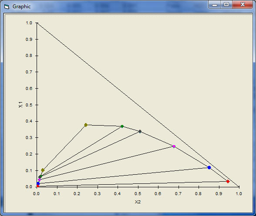Click the X2 axis label
This screenshot has width=256, height=216.
tap(138, 202)
